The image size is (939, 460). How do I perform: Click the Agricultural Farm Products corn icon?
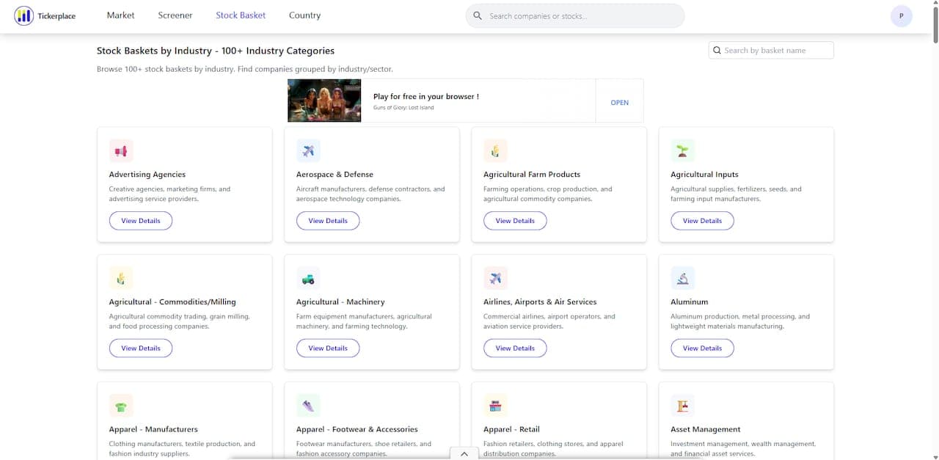[495, 151]
